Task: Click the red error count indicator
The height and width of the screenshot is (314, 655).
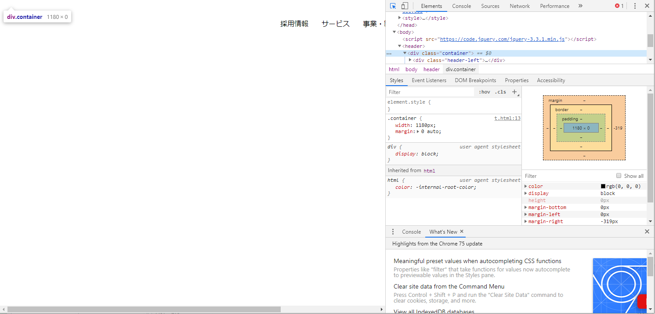Action: click(619, 6)
